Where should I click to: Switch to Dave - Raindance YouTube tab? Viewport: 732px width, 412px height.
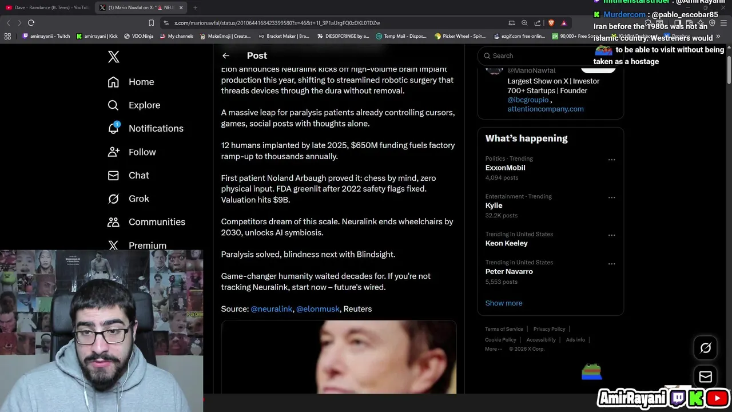(x=47, y=7)
